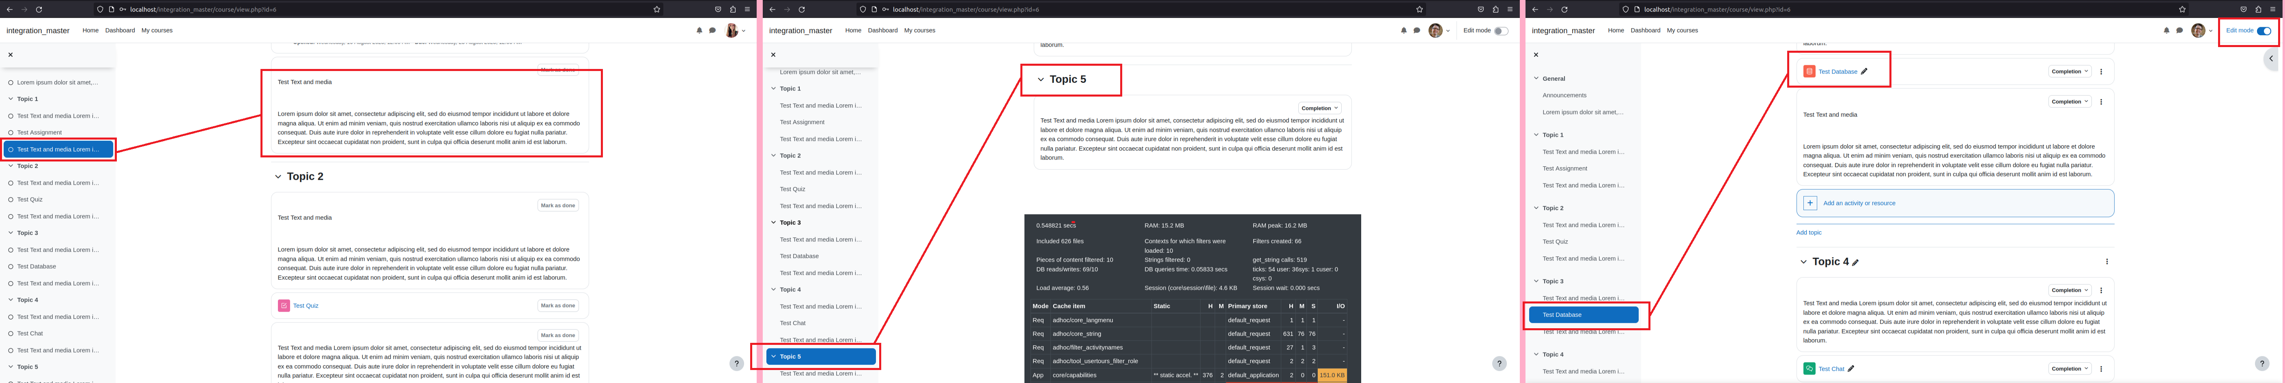
Task: Click the highlighted 151.0 KB I/O cell
Action: tap(1332, 375)
